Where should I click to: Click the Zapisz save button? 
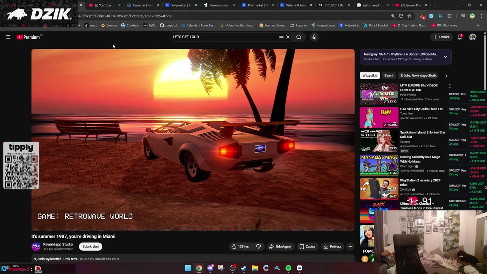pyautogui.click(x=307, y=246)
